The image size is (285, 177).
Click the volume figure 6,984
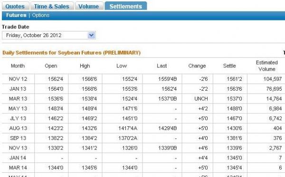(x=275, y=109)
